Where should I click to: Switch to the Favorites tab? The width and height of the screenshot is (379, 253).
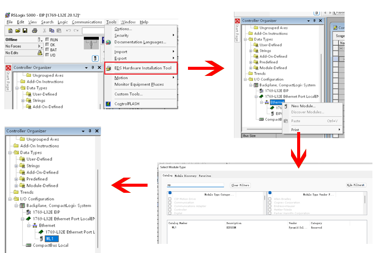(205, 176)
